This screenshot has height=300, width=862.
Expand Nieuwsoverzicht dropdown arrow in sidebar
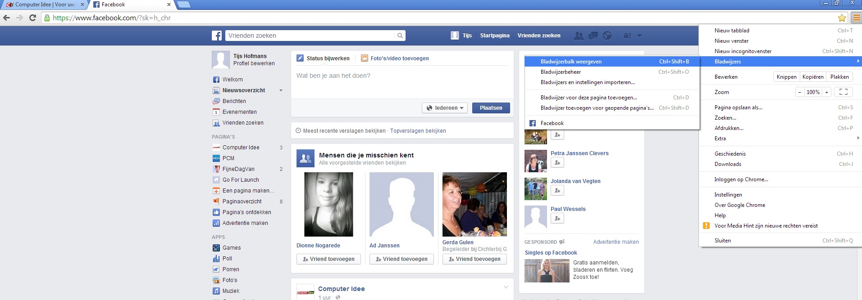(281, 90)
